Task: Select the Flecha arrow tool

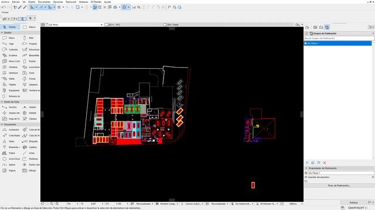Action: (x=10, y=27)
